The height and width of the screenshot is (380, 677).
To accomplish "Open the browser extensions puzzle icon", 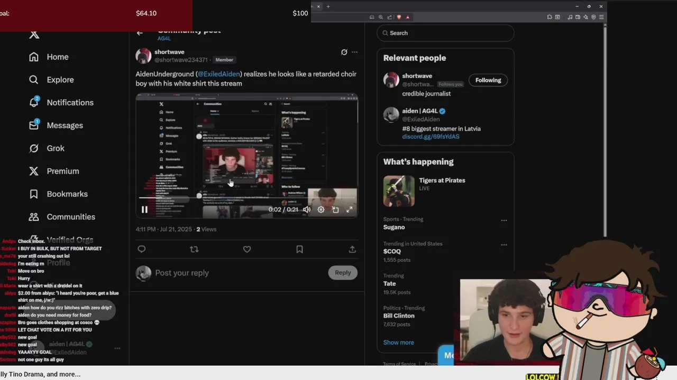I will [x=550, y=17].
